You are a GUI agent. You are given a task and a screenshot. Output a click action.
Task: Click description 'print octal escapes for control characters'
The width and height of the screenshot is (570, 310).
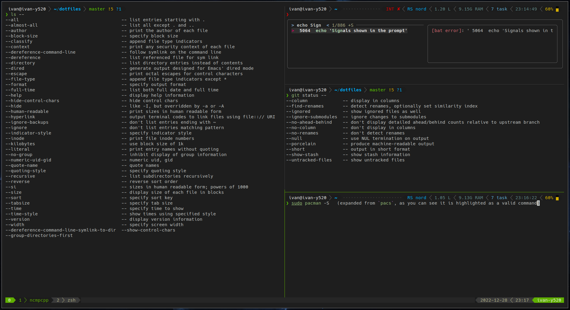tap(186, 74)
